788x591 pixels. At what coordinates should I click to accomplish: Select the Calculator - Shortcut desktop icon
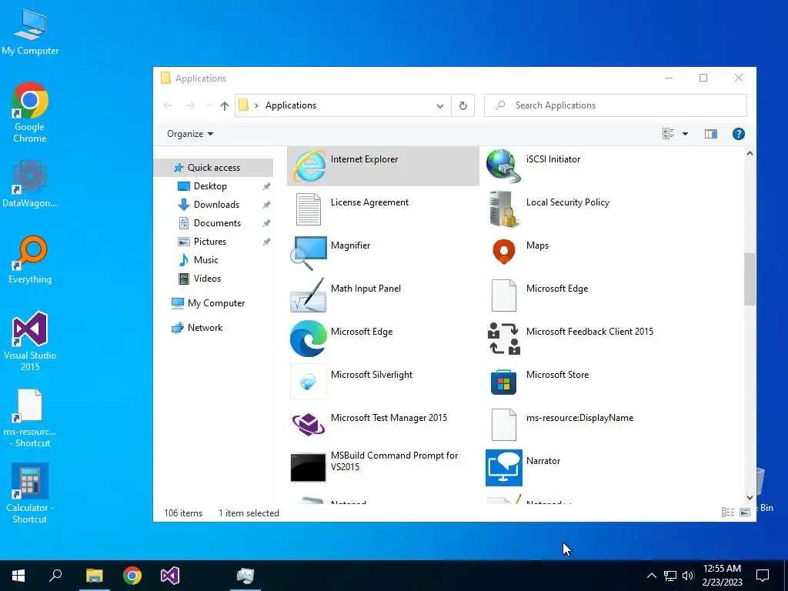pyautogui.click(x=30, y=493)
